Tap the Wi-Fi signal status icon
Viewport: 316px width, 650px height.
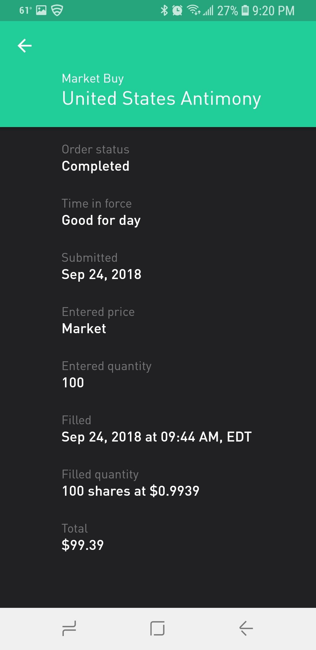(x=193, y=10)
